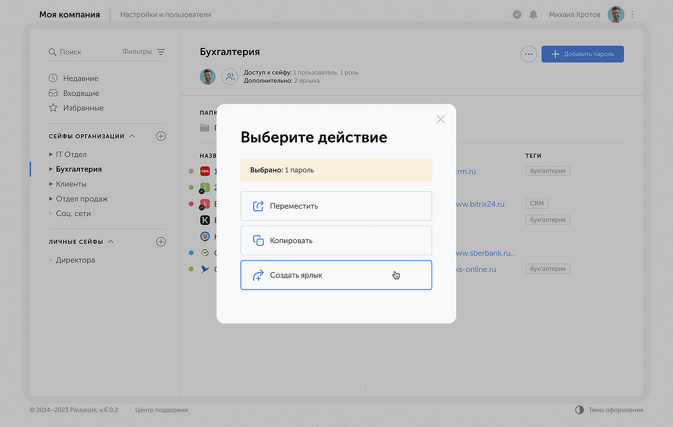Screen dimensions: 673x427
Task: Choose the Создать ярлык option
Action: (336, 275)
